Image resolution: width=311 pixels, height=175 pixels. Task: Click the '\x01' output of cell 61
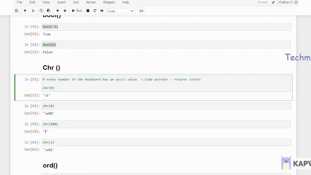49,150
